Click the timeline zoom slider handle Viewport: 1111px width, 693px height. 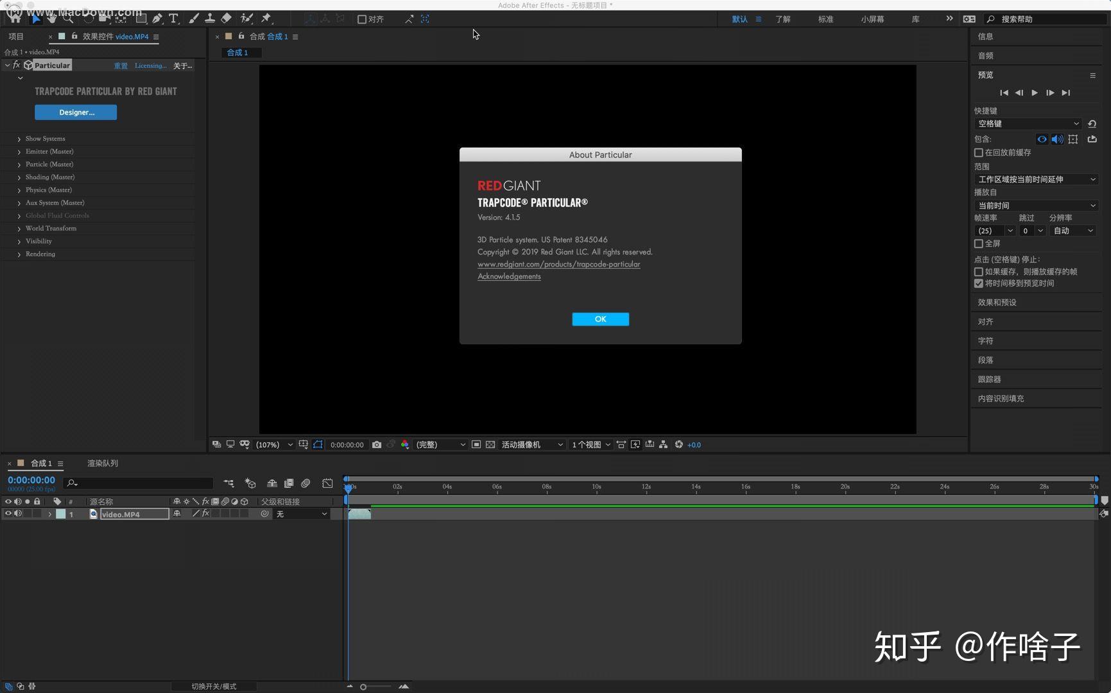[363, 687]
